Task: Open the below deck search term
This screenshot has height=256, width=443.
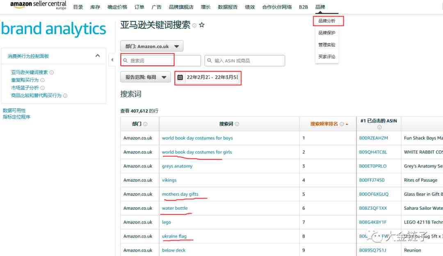Action: click(174, 250)
